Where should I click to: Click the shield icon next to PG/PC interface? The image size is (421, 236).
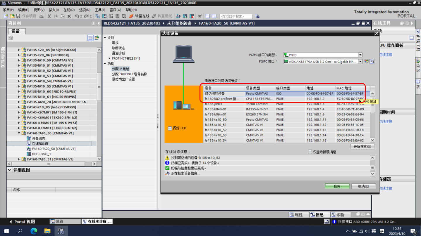[366, 62]
